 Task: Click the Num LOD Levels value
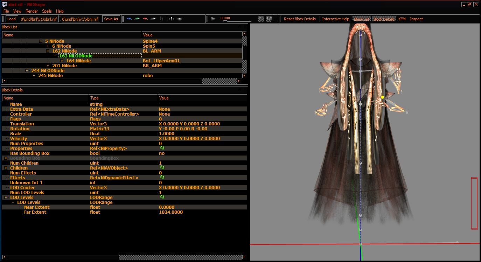tap(160, 192)
